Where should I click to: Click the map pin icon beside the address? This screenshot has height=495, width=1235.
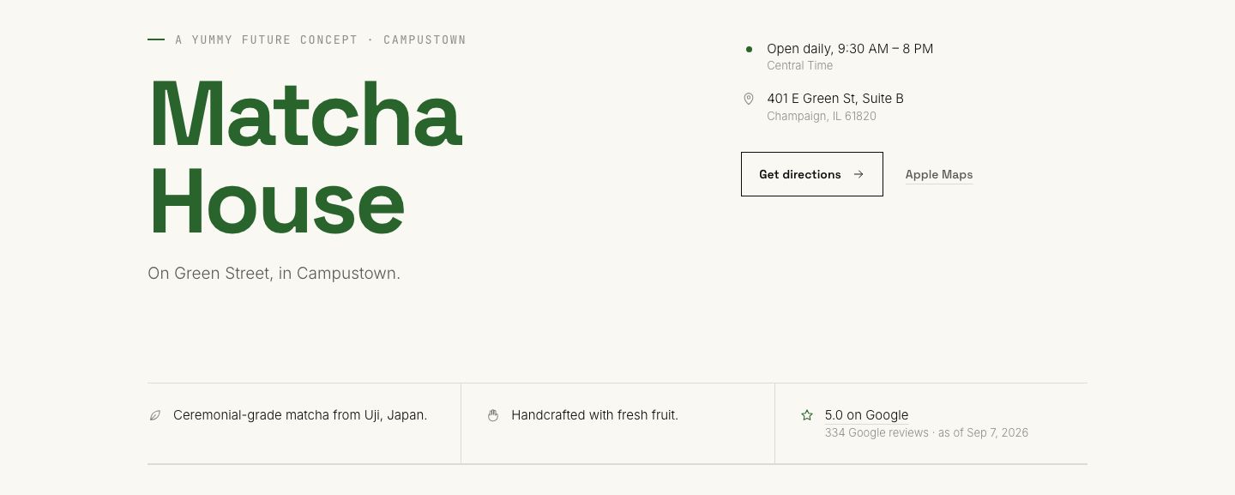(x=749, y=99)
